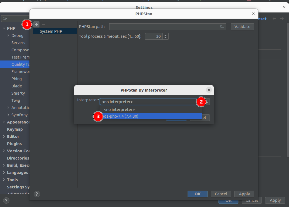Screen dimensions: 289x207
Task: Expand the Annotations settings node
Action: [8, 107]
